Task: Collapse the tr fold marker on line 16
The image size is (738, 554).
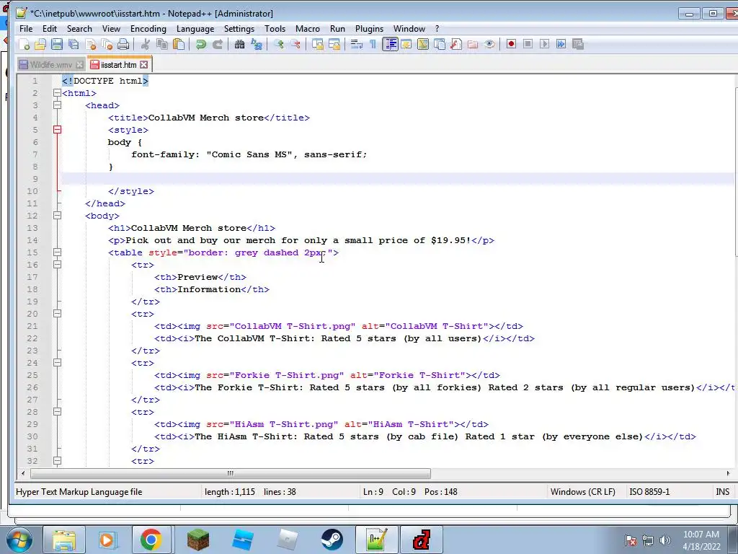Action: pos(57,265)
